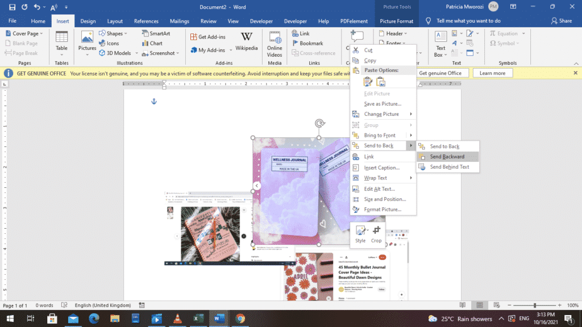This screenshot has width=582, height=327.
Task: Click the Get genuine Office button
Action: click(443, 73)
